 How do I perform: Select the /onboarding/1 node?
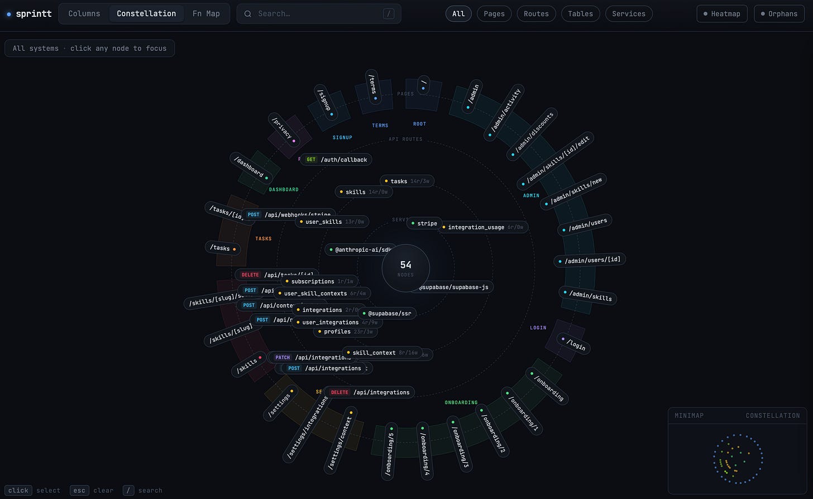point(523,412)
